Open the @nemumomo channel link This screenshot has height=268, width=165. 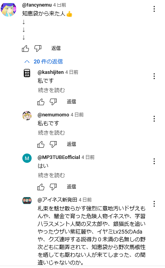[53, 115]
